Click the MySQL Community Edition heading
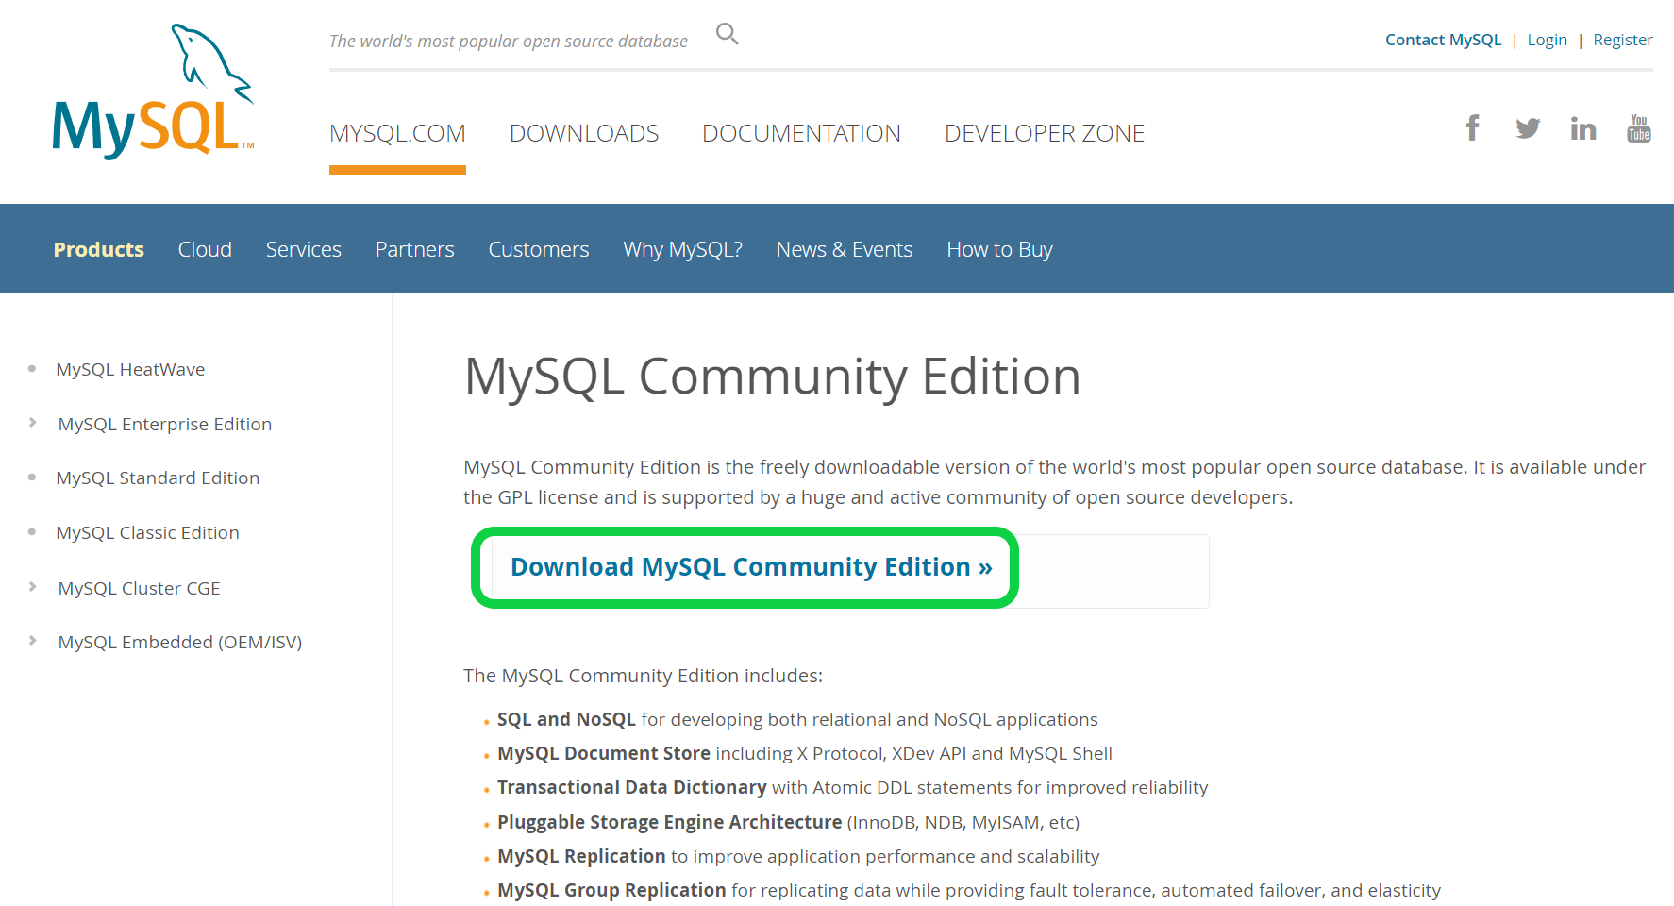The image size is (1674, 906). pos(772,377)
